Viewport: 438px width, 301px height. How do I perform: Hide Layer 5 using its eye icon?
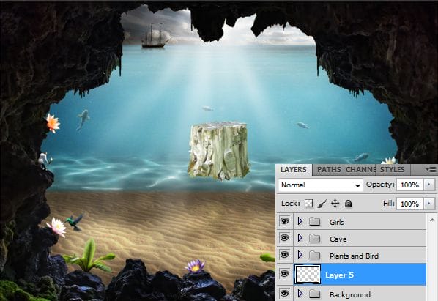pyautogui.click(x=284, y=274)
